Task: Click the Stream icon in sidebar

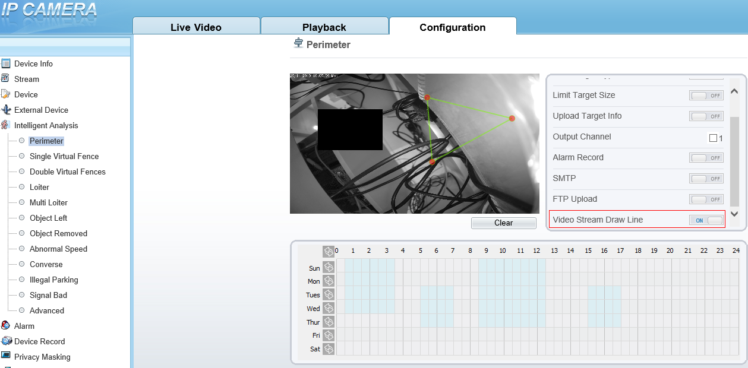Action: [5, 78]
